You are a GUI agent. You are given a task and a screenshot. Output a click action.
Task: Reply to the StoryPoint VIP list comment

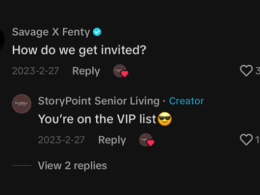click(112, 140)
